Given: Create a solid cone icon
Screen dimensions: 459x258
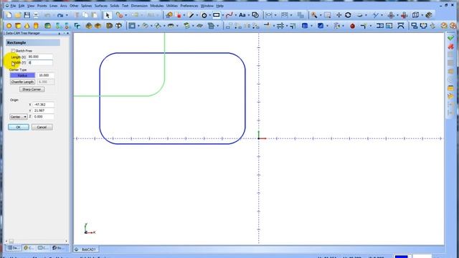Looking at the screenshot, I should [27, 26].
